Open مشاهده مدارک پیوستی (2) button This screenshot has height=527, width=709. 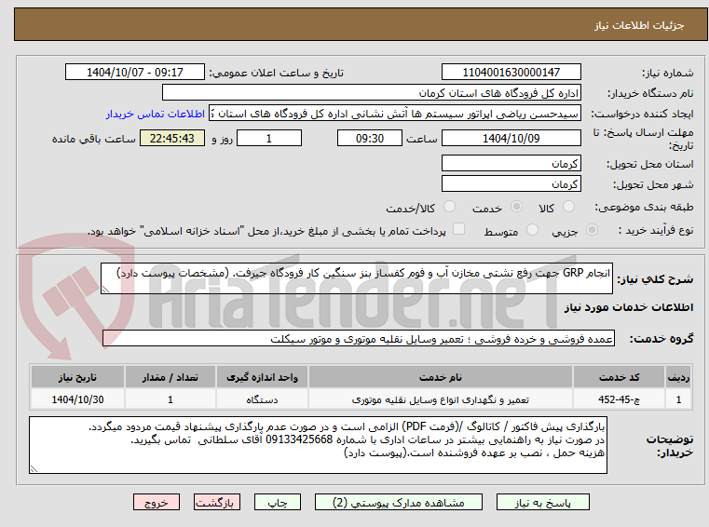click(399, 502)
